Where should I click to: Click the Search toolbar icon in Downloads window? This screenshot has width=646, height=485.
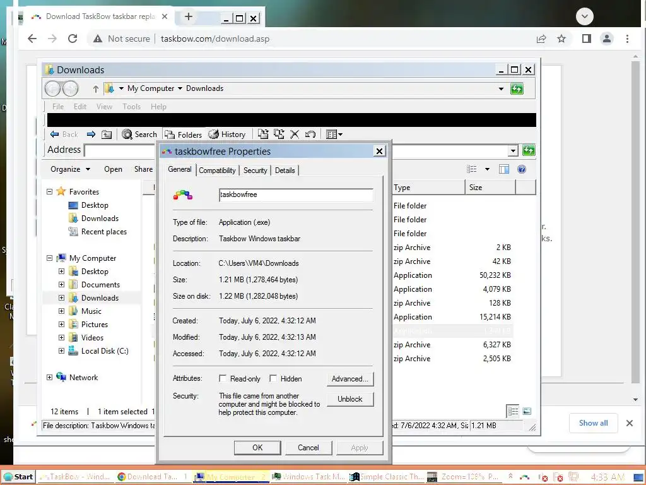coord(139,135)
